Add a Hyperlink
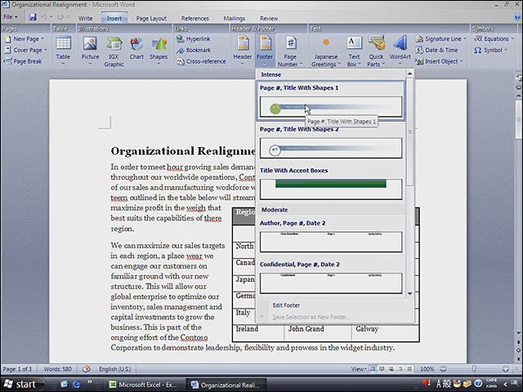Viewport: 523px width, 392px height. [194, 39]
